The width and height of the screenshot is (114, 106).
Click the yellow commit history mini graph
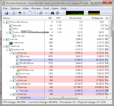(x=94, y=13)
